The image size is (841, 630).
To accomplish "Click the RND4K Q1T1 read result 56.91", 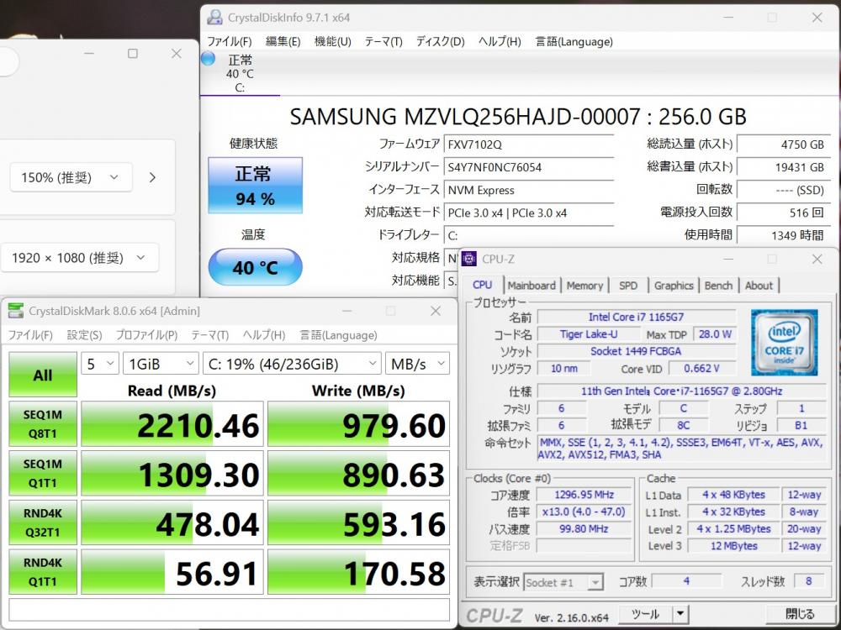I will [172, 571].
